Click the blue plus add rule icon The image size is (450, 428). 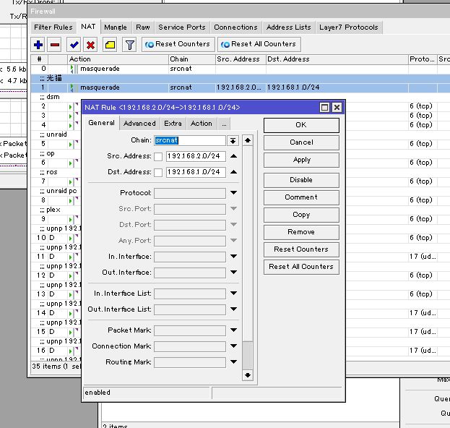39,44
